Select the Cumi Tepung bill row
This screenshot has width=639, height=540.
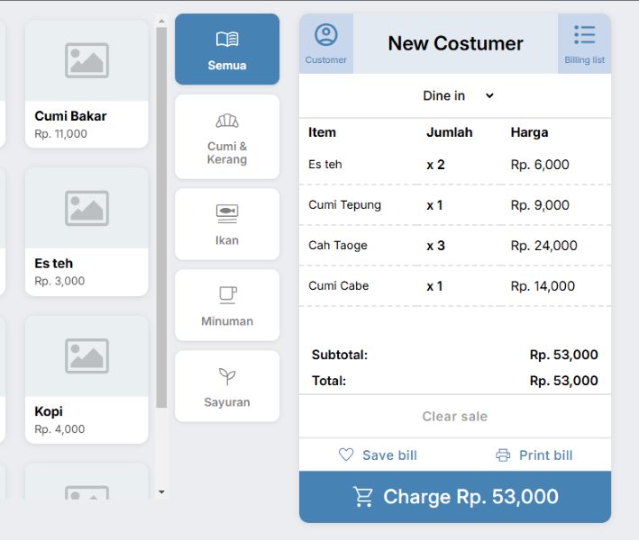coord(455,204)
